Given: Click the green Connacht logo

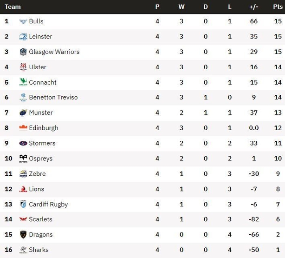Looking at the screenshot, I should tap(23, 82).
